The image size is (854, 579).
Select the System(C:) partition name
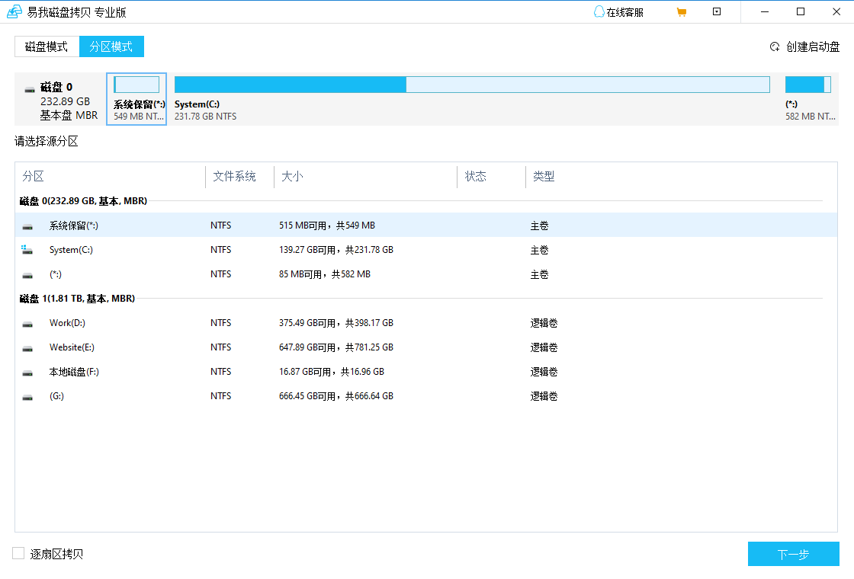71,250
